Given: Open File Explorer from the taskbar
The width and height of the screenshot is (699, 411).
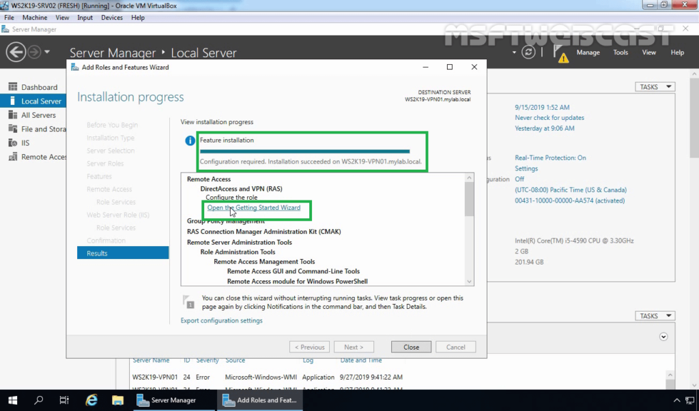Looking at the screenshot, I should (117, 400).
